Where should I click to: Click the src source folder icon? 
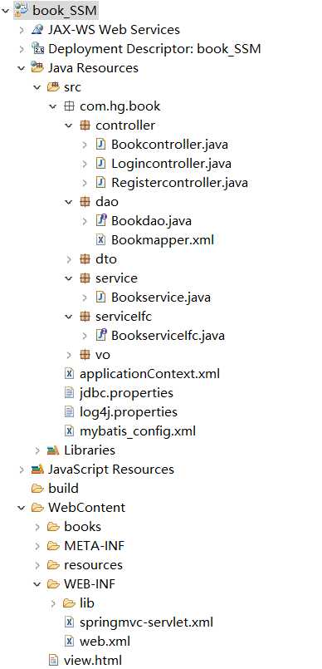click(53, 87)
